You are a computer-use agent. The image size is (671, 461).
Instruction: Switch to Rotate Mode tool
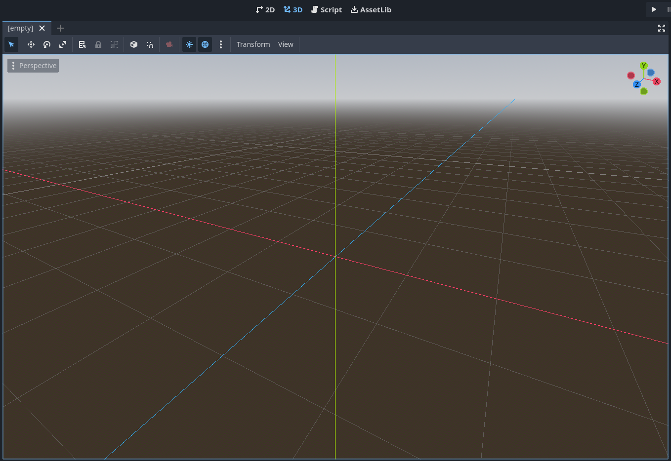tap(47, 44)
